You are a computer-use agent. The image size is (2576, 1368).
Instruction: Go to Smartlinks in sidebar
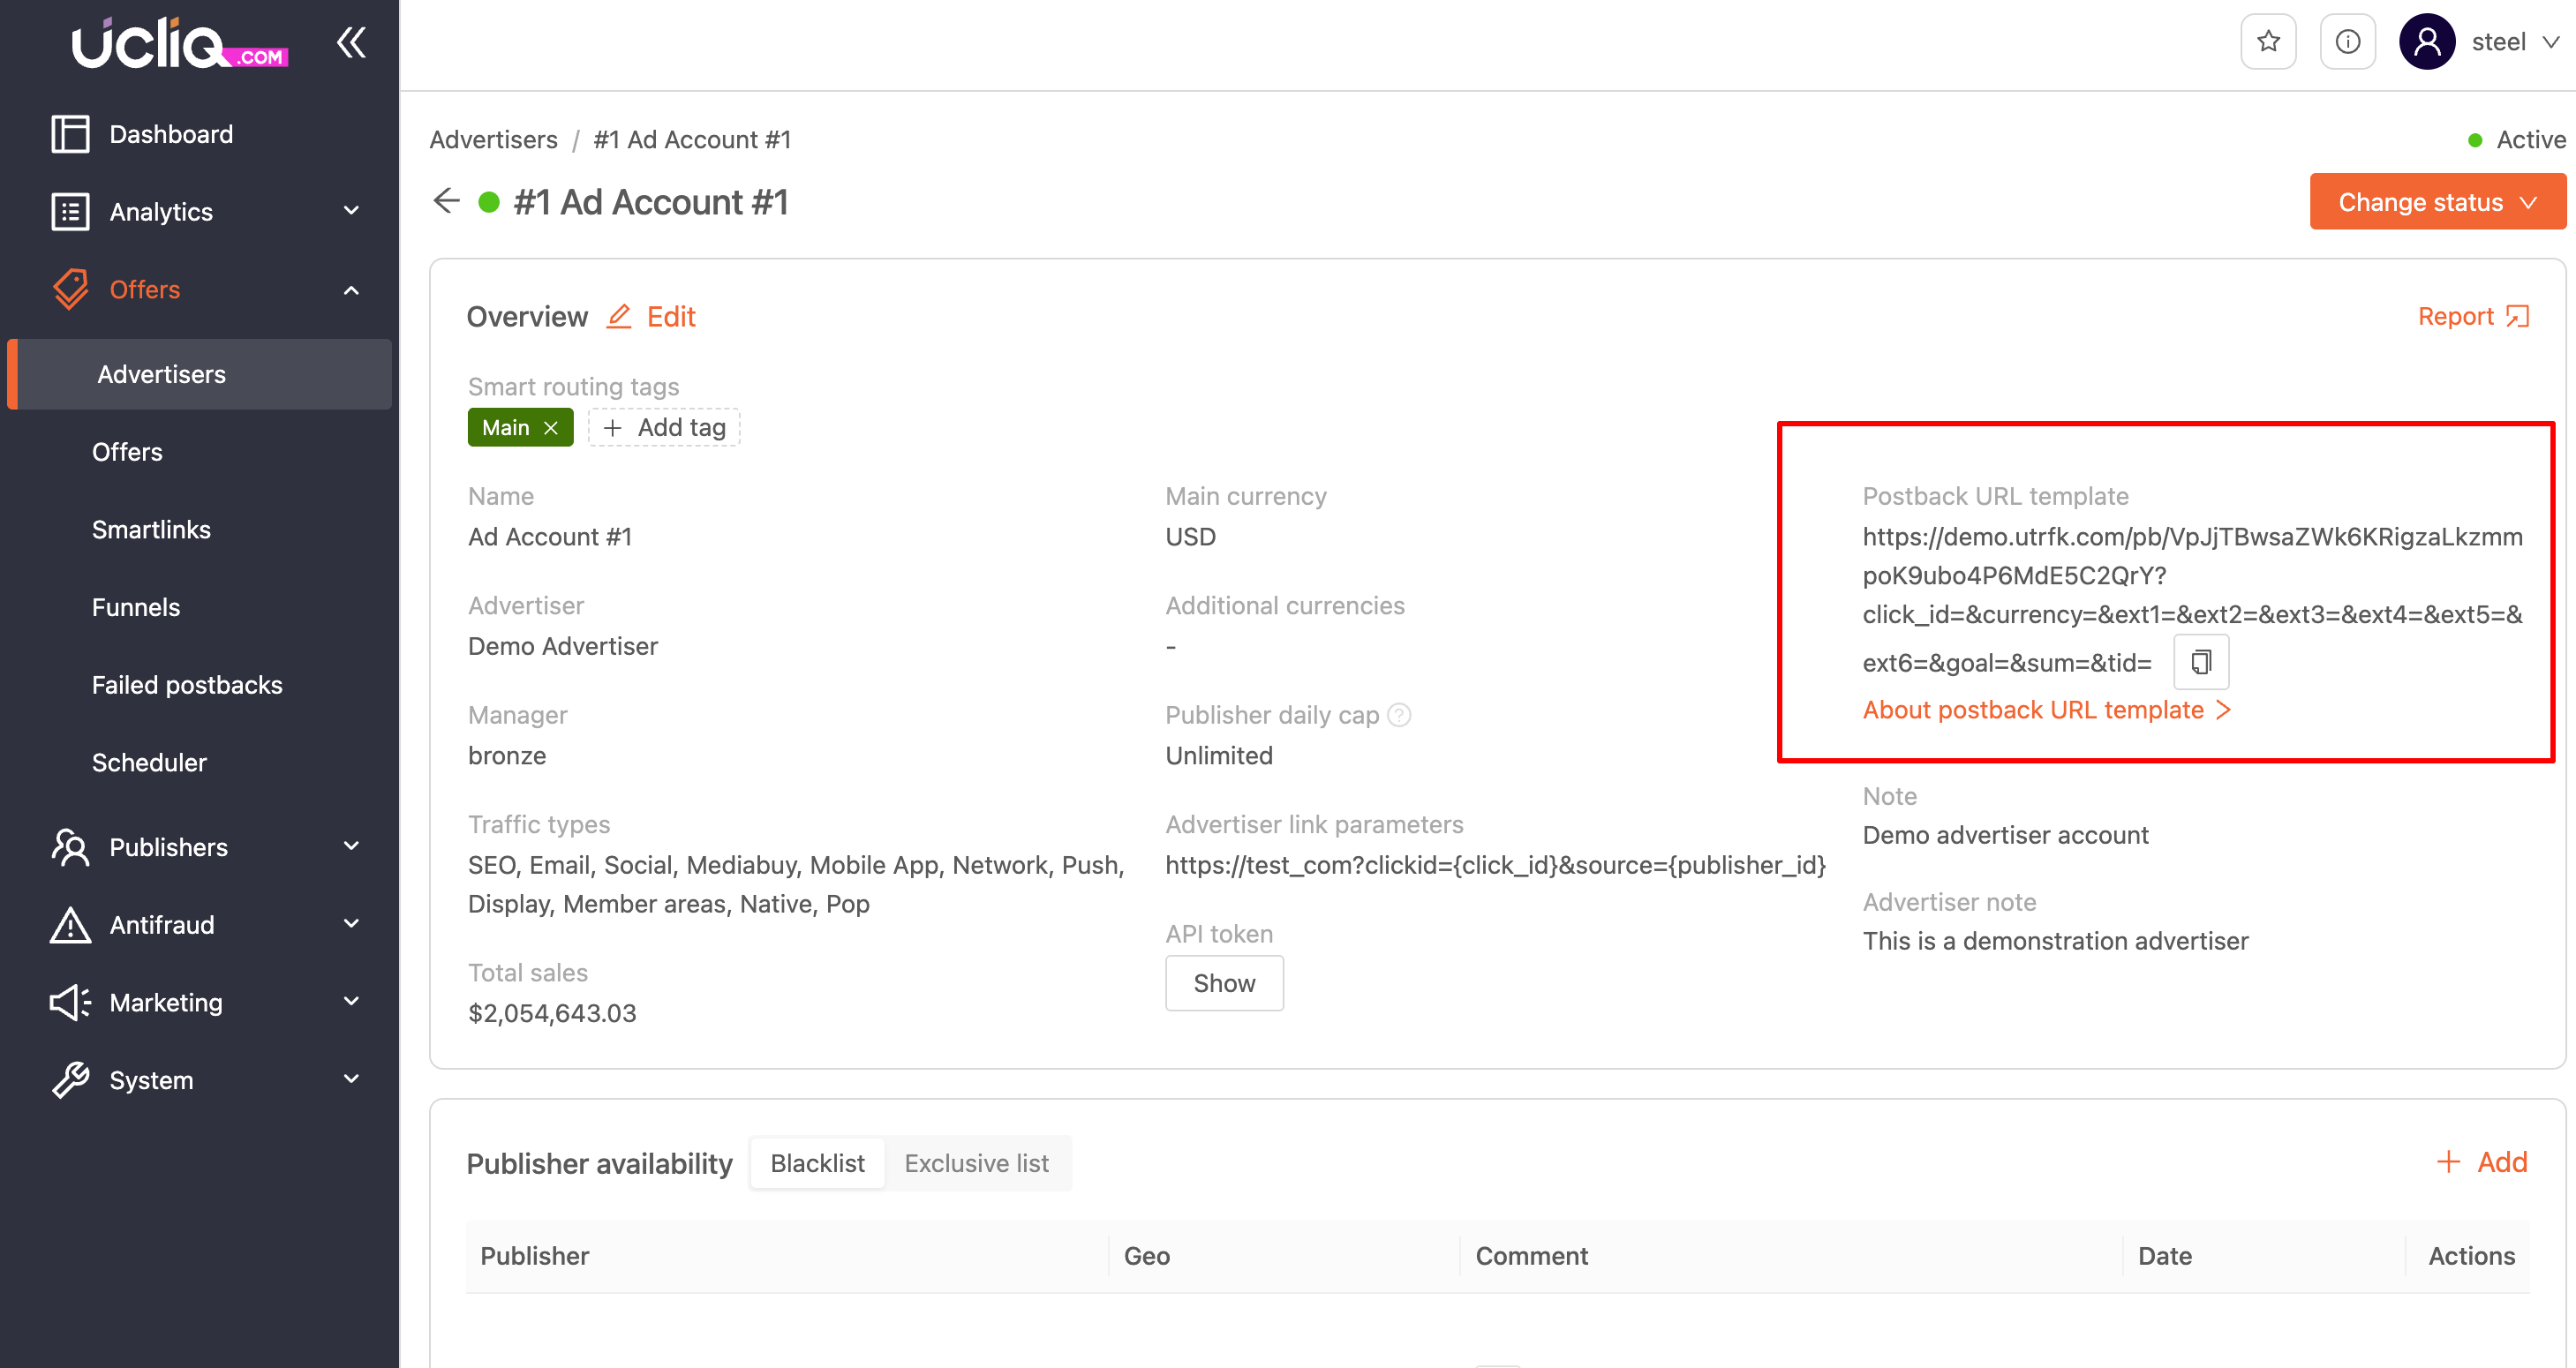[151, 530]
